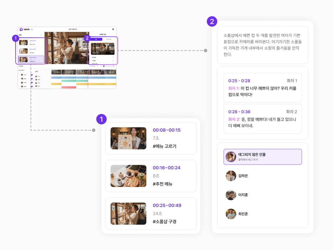This screenshot has width=333, height=250.
Task: Click the timeline zoom-in magnifier icon
Action: [113, 66]
